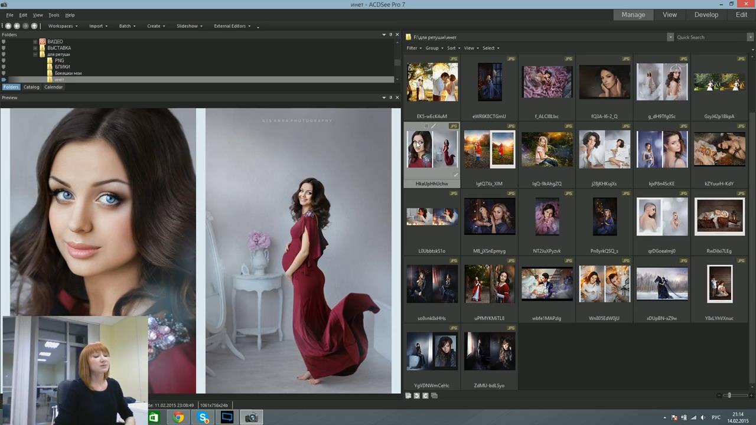Go up one folder level icon
Screen dimensions: 756x425
tap(34, 26)
